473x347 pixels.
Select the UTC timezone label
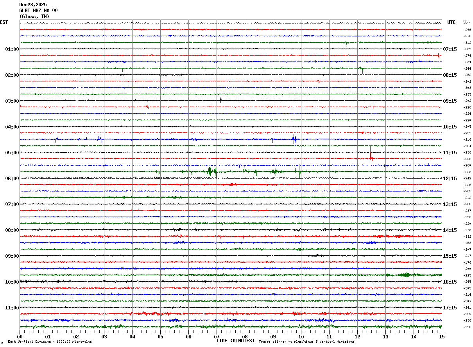point(451,22)
